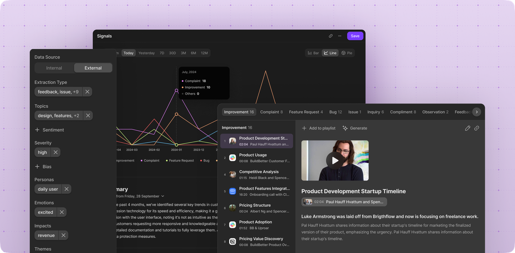Select the 7D time range
515x253 pixels.
pyautogui.click(x=162, y=53)
